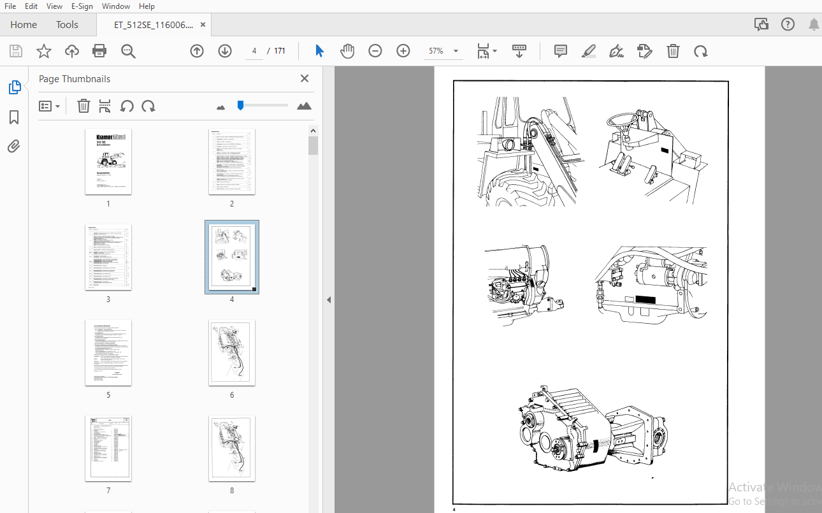This screenshot has width=822, height=513.
Task: Click the scrolling mode keyboard icon
Action: [x=519, y=51]
